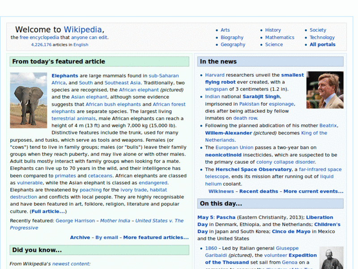Open More current events link

(314, 191)
